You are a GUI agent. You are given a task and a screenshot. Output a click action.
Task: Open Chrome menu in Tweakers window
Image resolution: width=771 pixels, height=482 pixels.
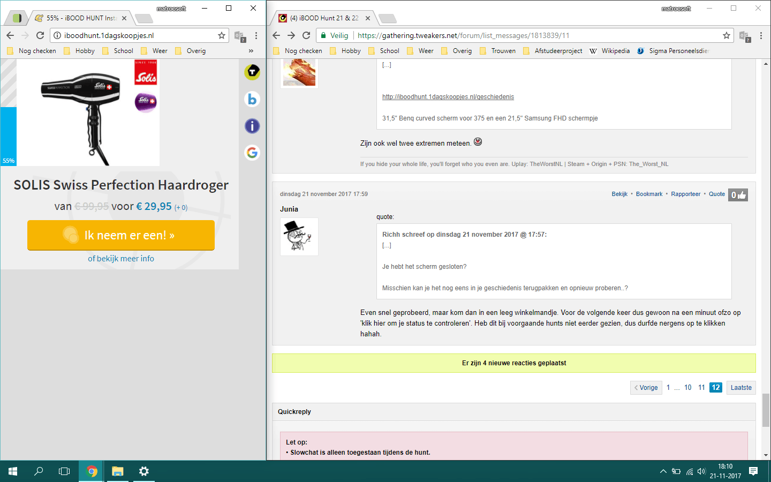click(x=761, y=35)
